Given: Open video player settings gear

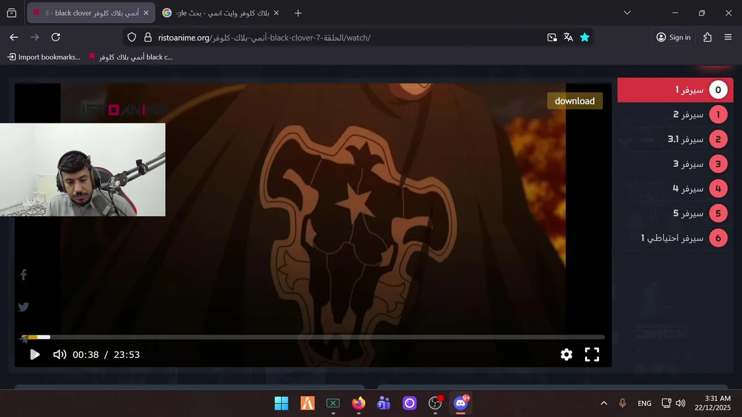Looking at the screenshot, I should (566, 354).
